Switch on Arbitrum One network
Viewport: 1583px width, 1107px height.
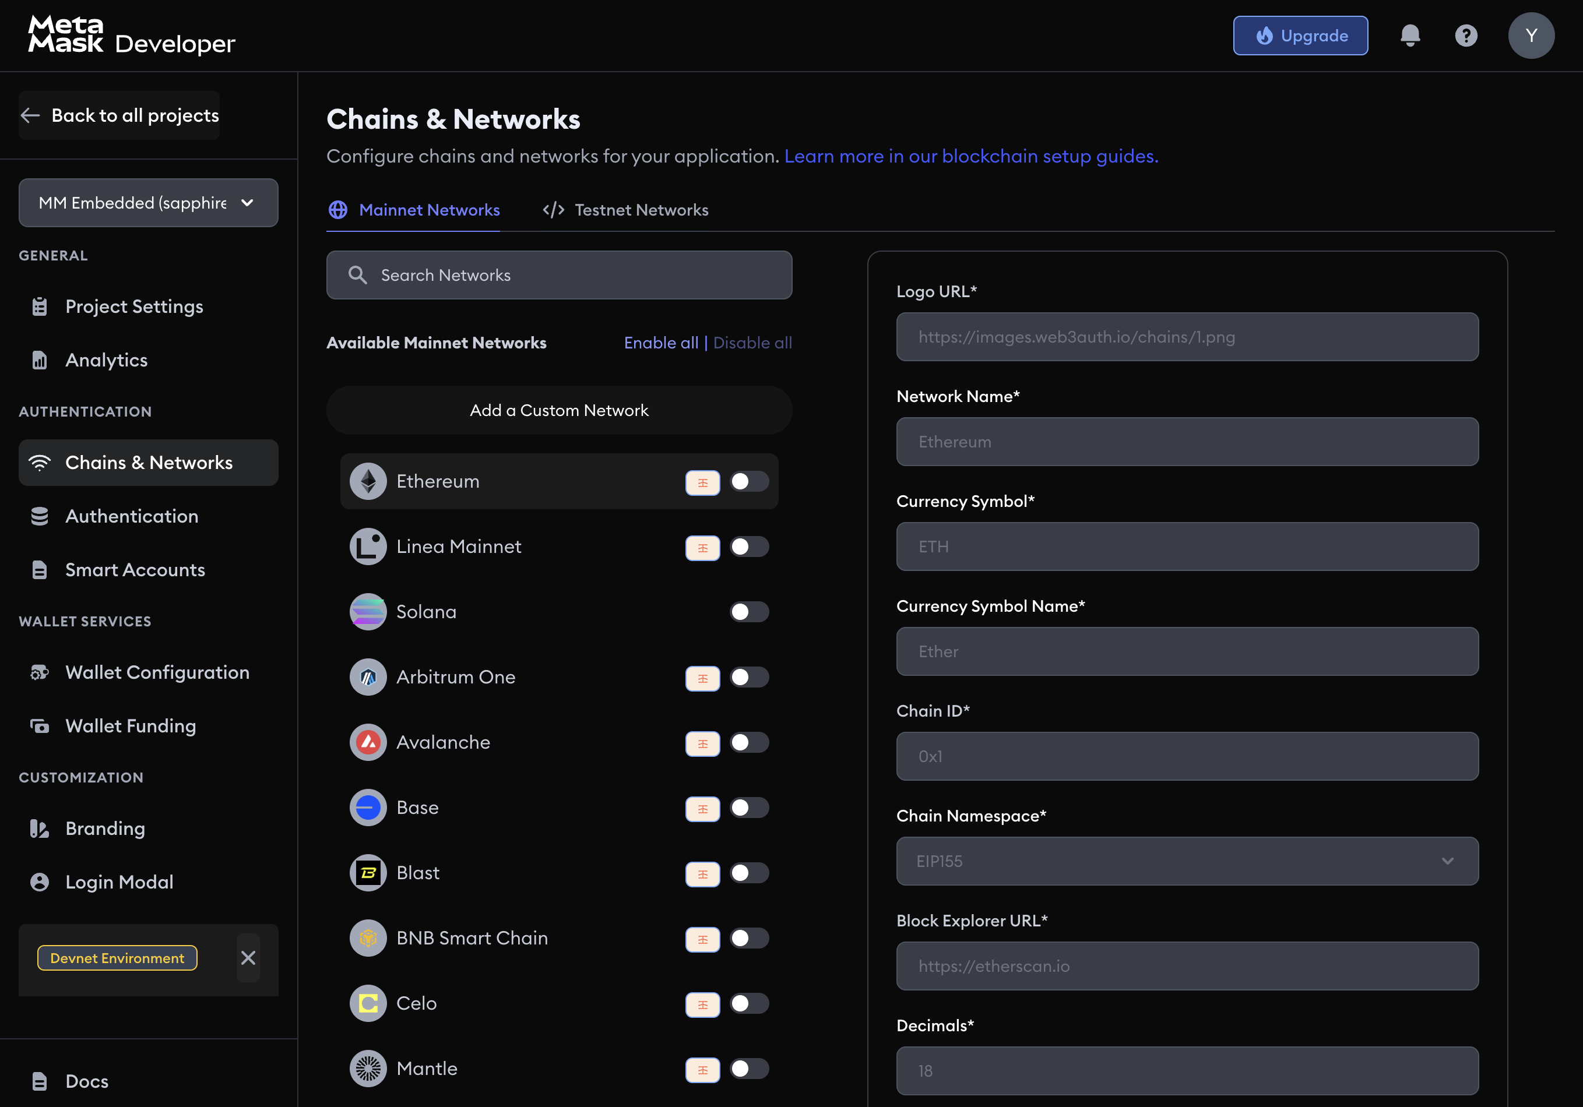click(750, 677)
